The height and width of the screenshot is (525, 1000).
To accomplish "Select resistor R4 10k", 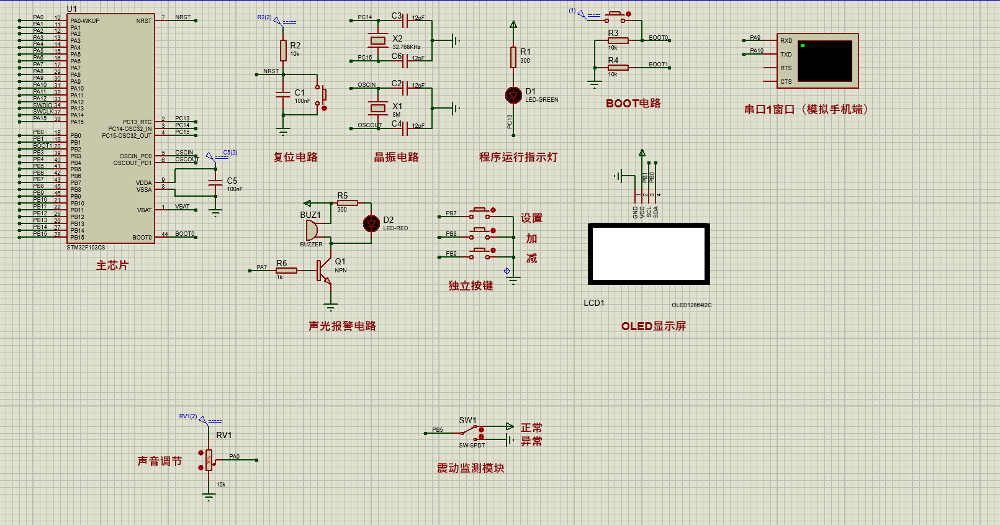I will (618, 68).
